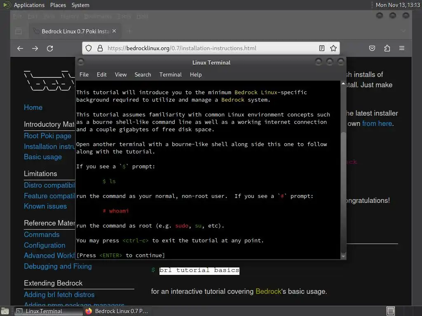This screenshot has height=316, width=422.
Task: Click green '$ ls' text in terminal
Action: point(109,181)
